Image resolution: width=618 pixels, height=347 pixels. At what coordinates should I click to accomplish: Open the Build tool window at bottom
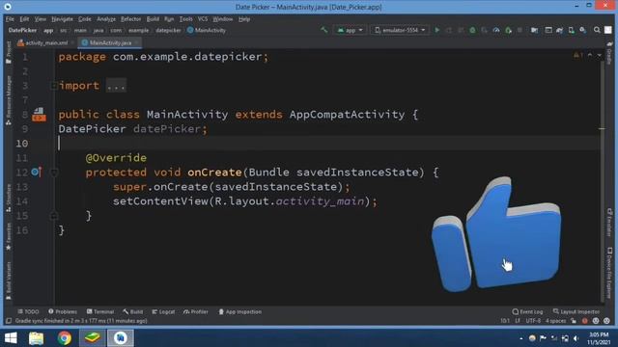[x=133, y=311]
